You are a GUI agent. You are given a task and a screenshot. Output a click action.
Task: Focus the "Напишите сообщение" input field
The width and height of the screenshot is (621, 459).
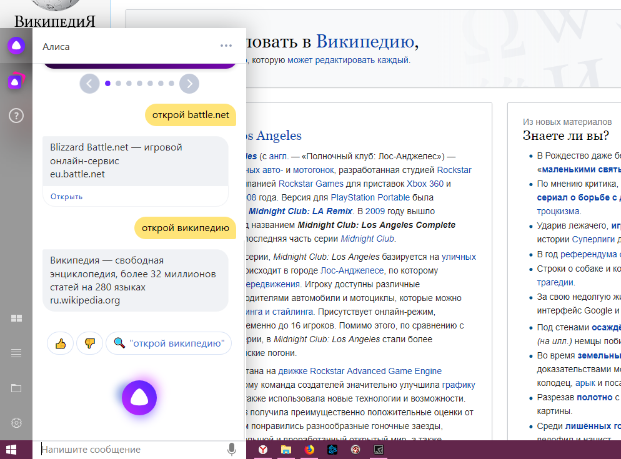pos(132,450)
